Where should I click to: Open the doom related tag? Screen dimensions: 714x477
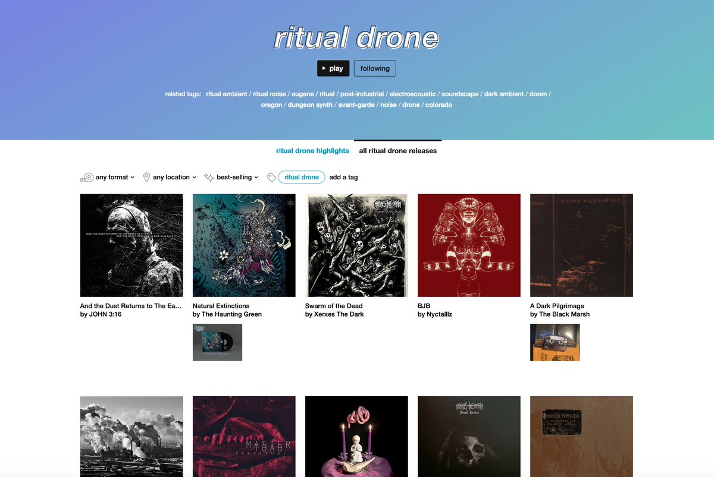click(x=538, y=94)
